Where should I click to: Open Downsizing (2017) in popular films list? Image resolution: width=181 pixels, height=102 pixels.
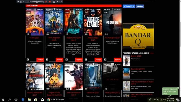pos(138,69)
